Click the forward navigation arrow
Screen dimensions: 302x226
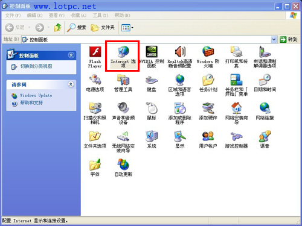[40, 27]
